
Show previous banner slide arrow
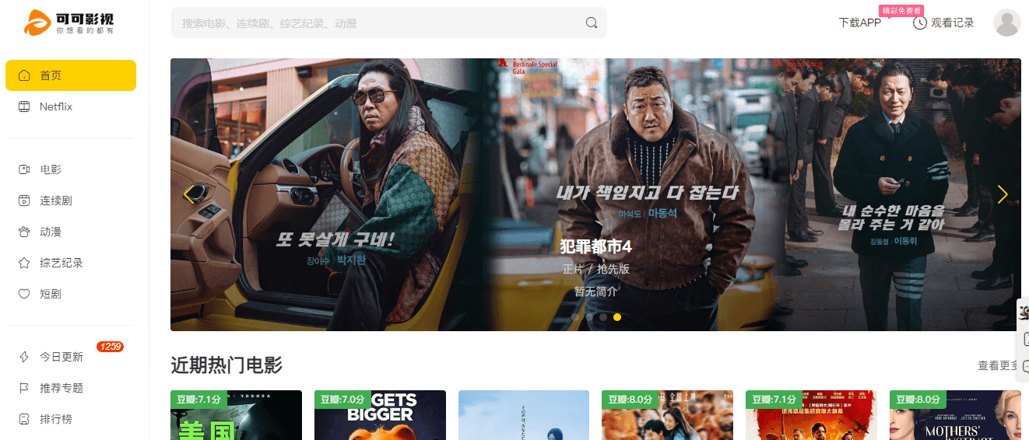[x=188, y=195]
